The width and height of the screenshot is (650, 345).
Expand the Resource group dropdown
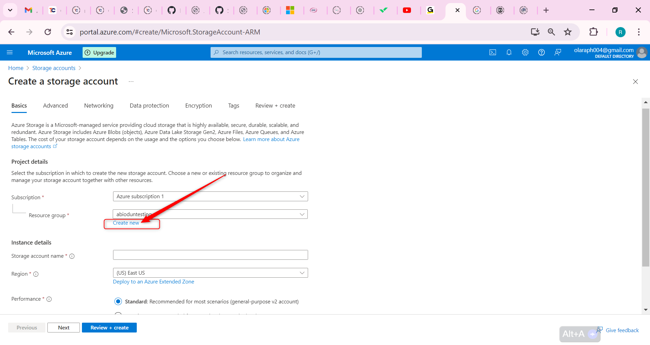210,214
